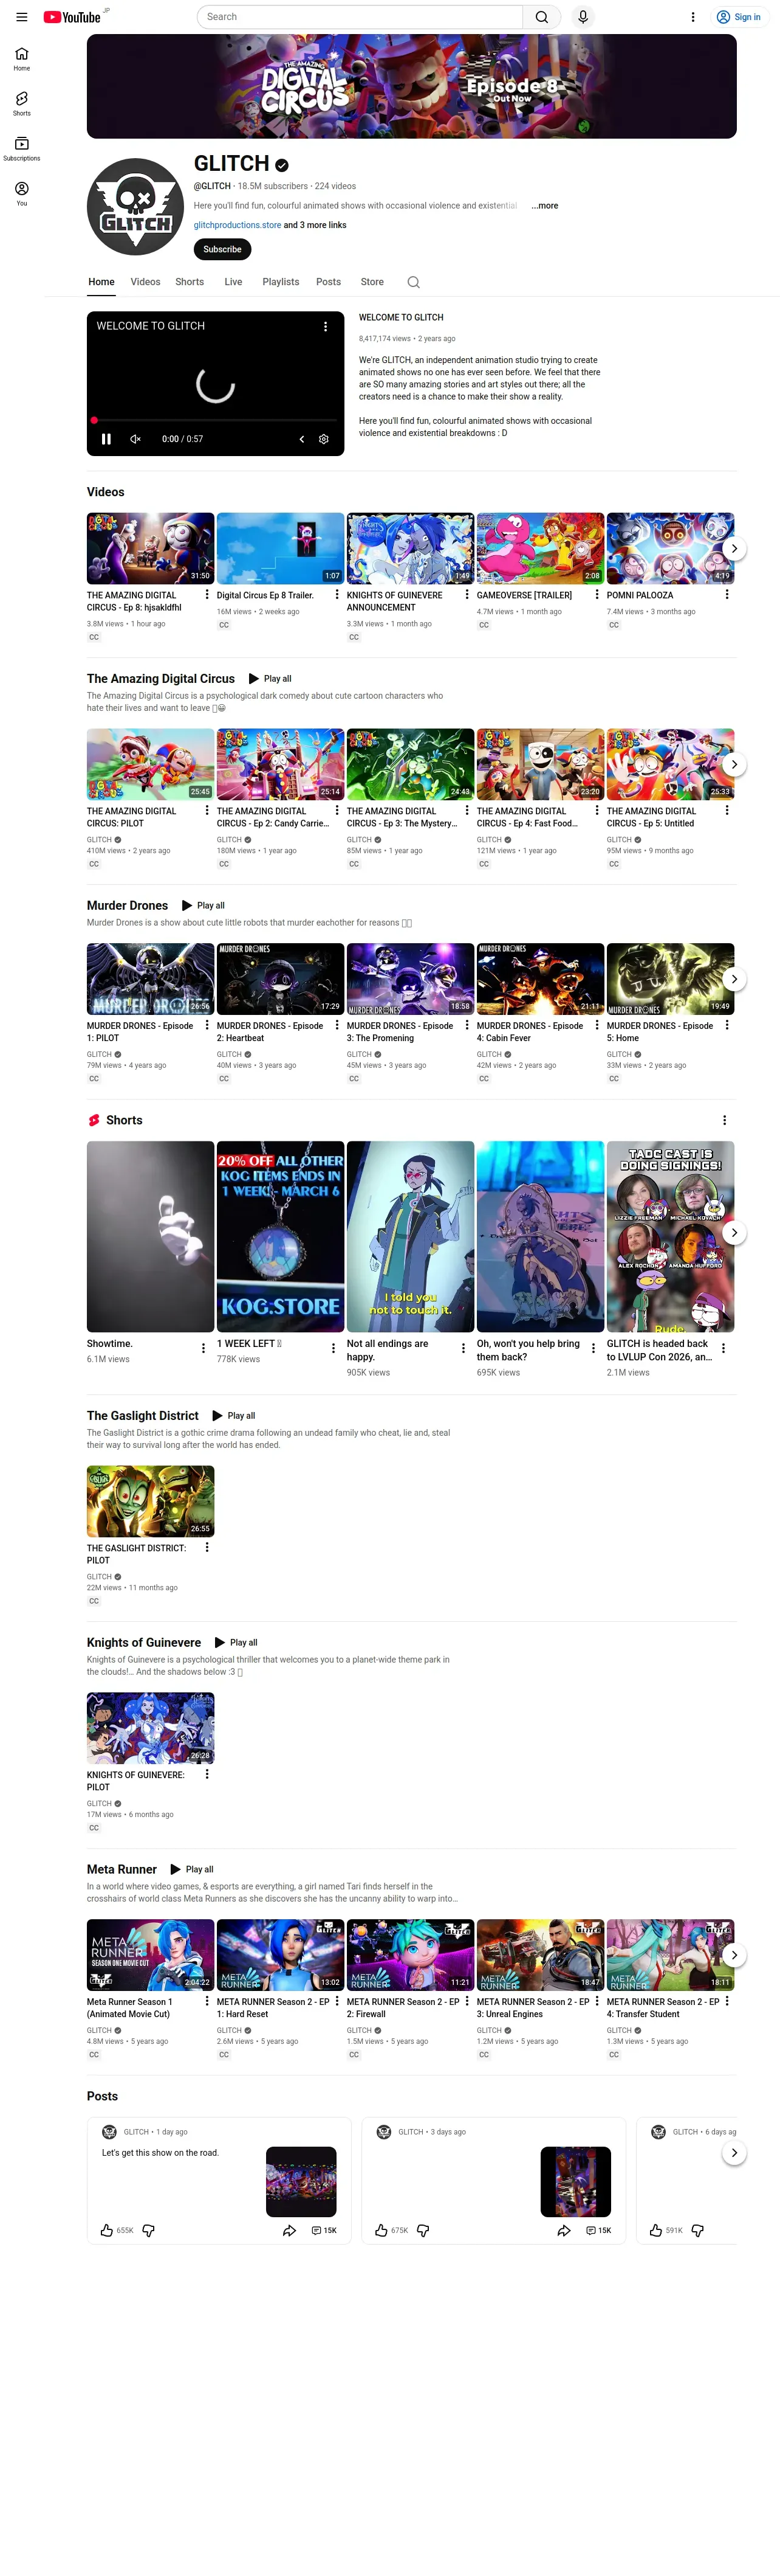Viewport: 780px width, 2576px height.
Task: Open options for Showtime short
Action: 204,1348
